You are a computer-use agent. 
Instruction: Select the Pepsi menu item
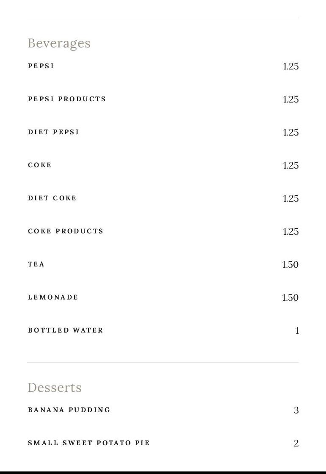41,66
